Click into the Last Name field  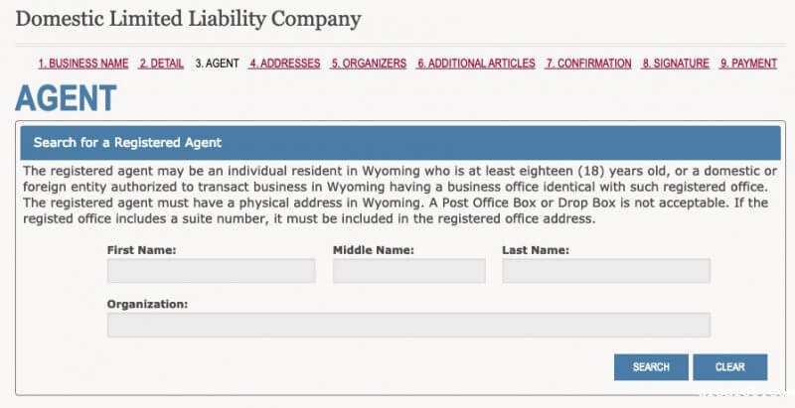pyautogui.click(x=606, y=271)
